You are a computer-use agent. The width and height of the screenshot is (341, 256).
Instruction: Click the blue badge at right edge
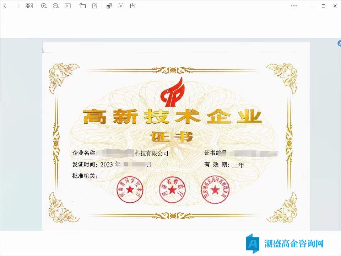point(339,43)
